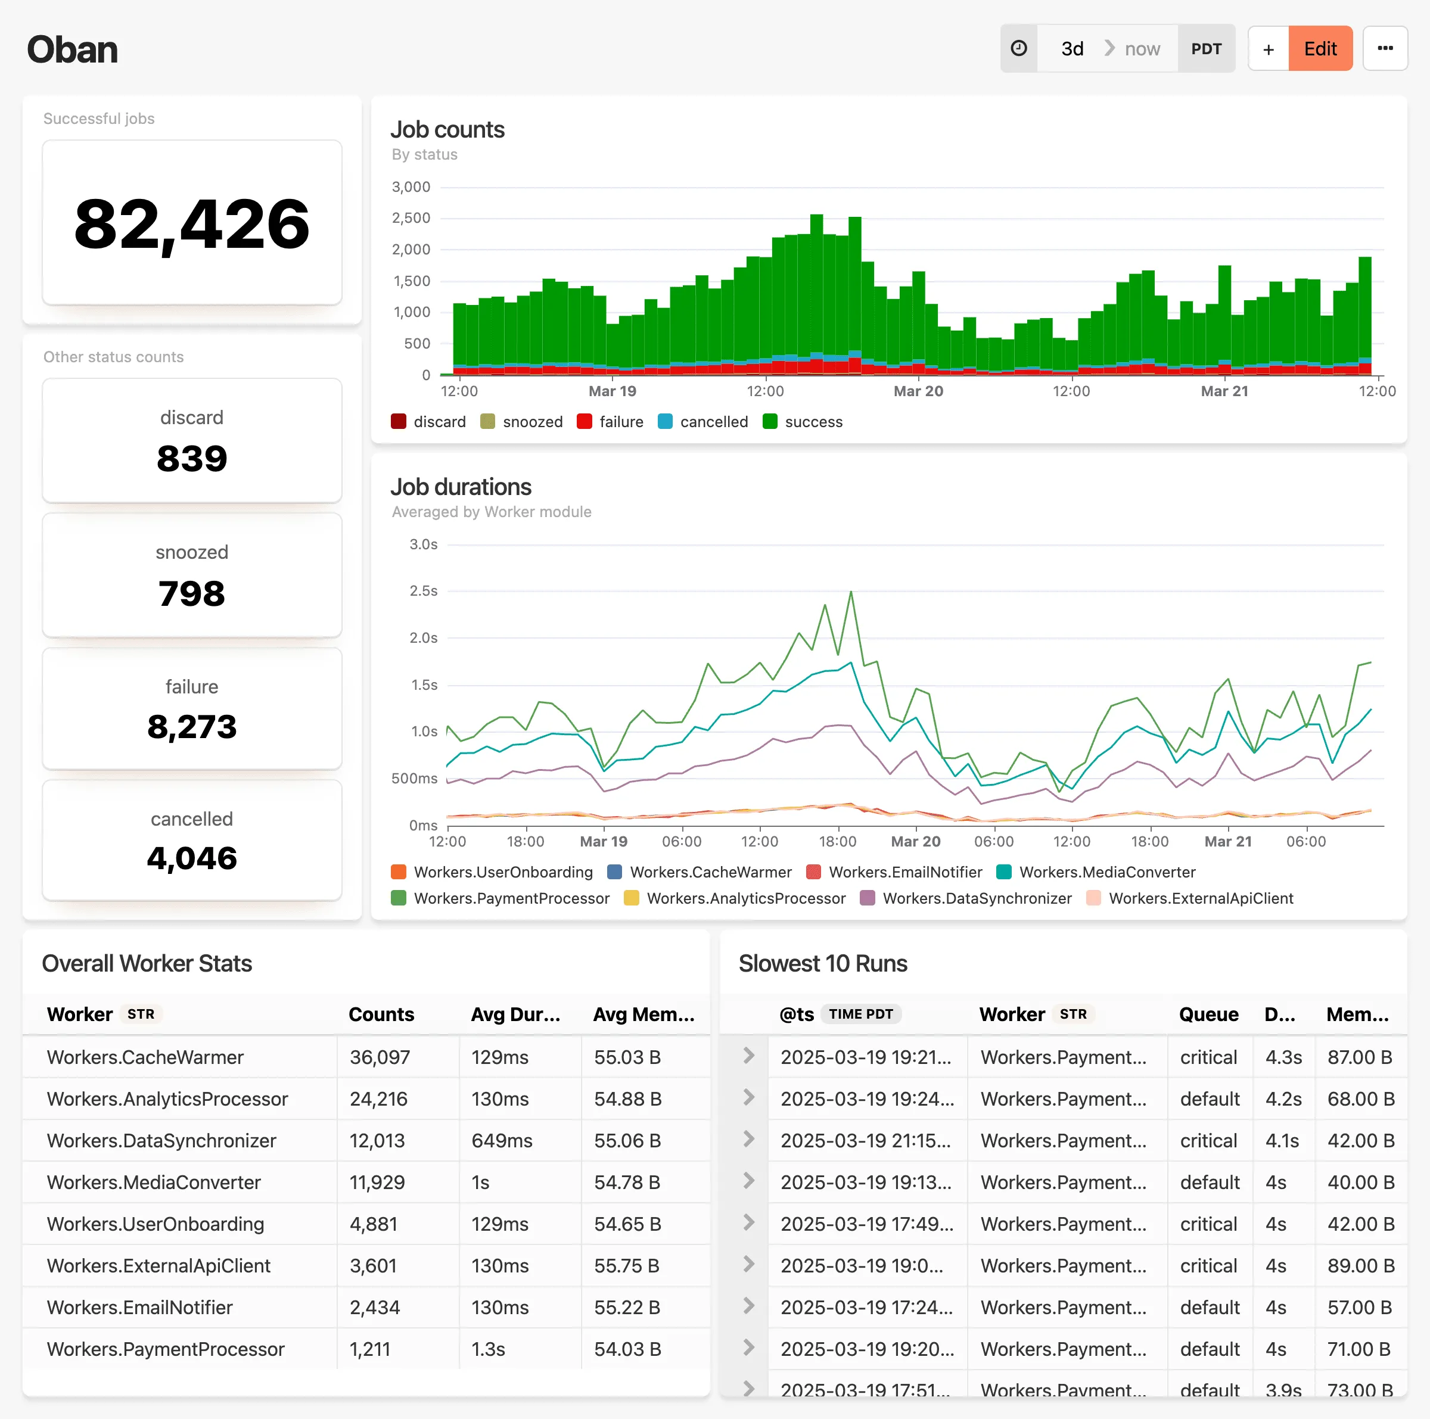Open the 3d time range selector
1430x1419 pixels.
pyautogui.click(x=1072, y=48)
